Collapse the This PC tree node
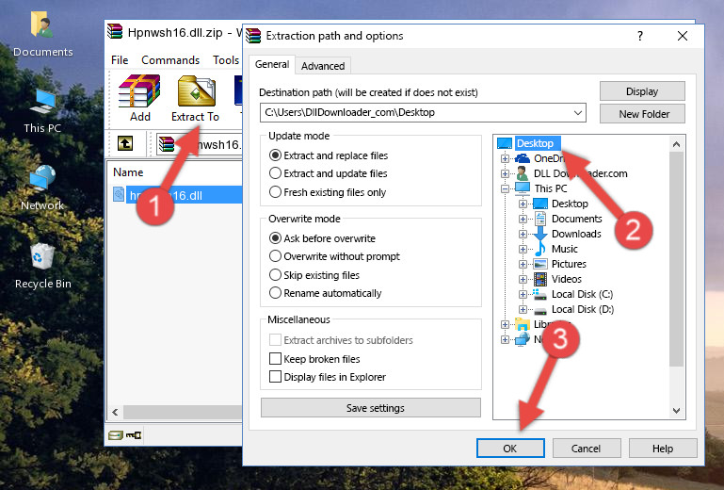This screenshot has height=490, width=724. click(506, 188)
